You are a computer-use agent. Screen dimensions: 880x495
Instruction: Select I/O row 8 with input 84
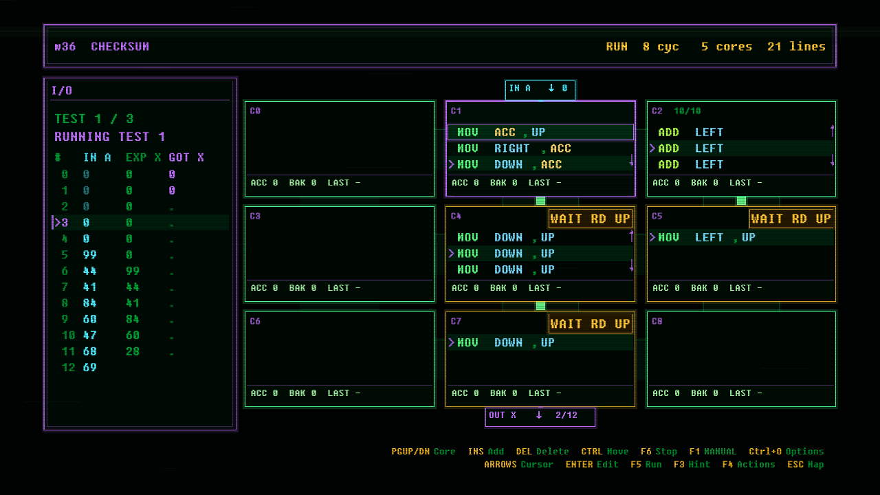(x=140, y=303)
